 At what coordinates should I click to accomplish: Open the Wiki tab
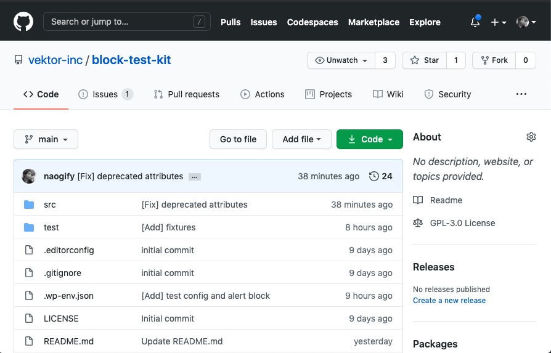pos(388,94)
